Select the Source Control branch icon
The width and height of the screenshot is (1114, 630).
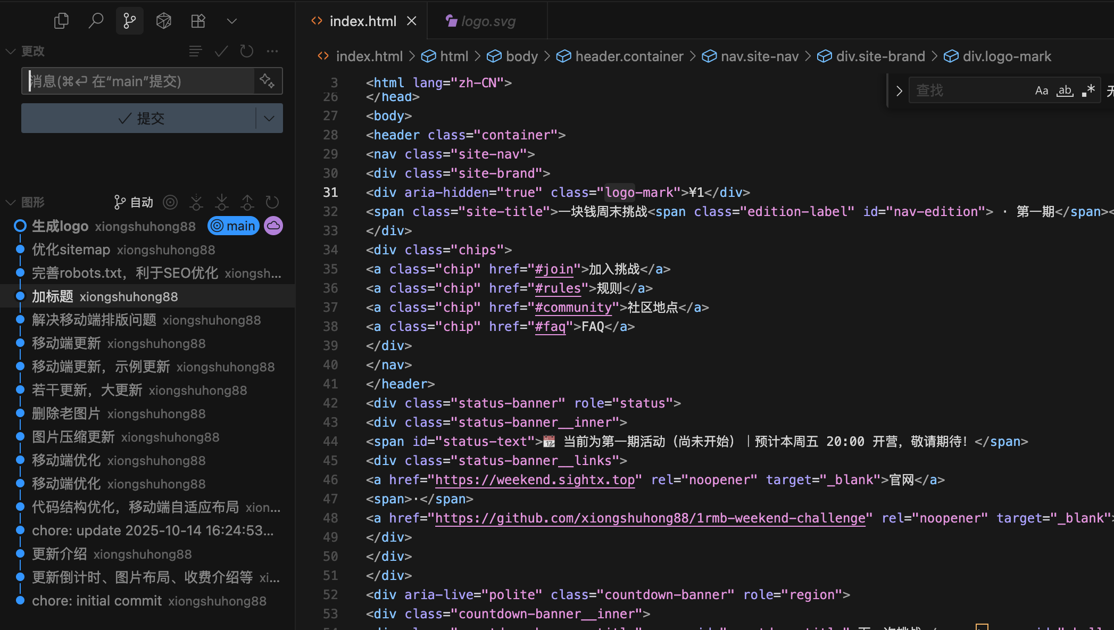[130, 21]
